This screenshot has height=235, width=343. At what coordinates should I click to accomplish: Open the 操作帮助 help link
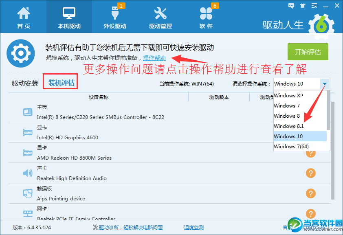point(154,58)
